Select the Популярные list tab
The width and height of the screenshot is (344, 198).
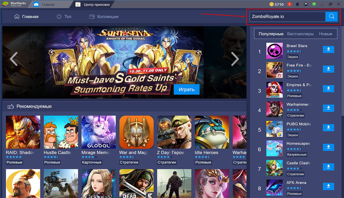pos(271,34)
